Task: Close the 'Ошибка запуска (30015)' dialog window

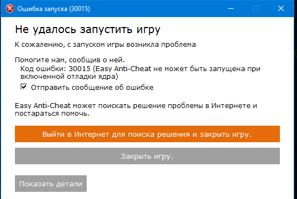Action: (281, 8)
